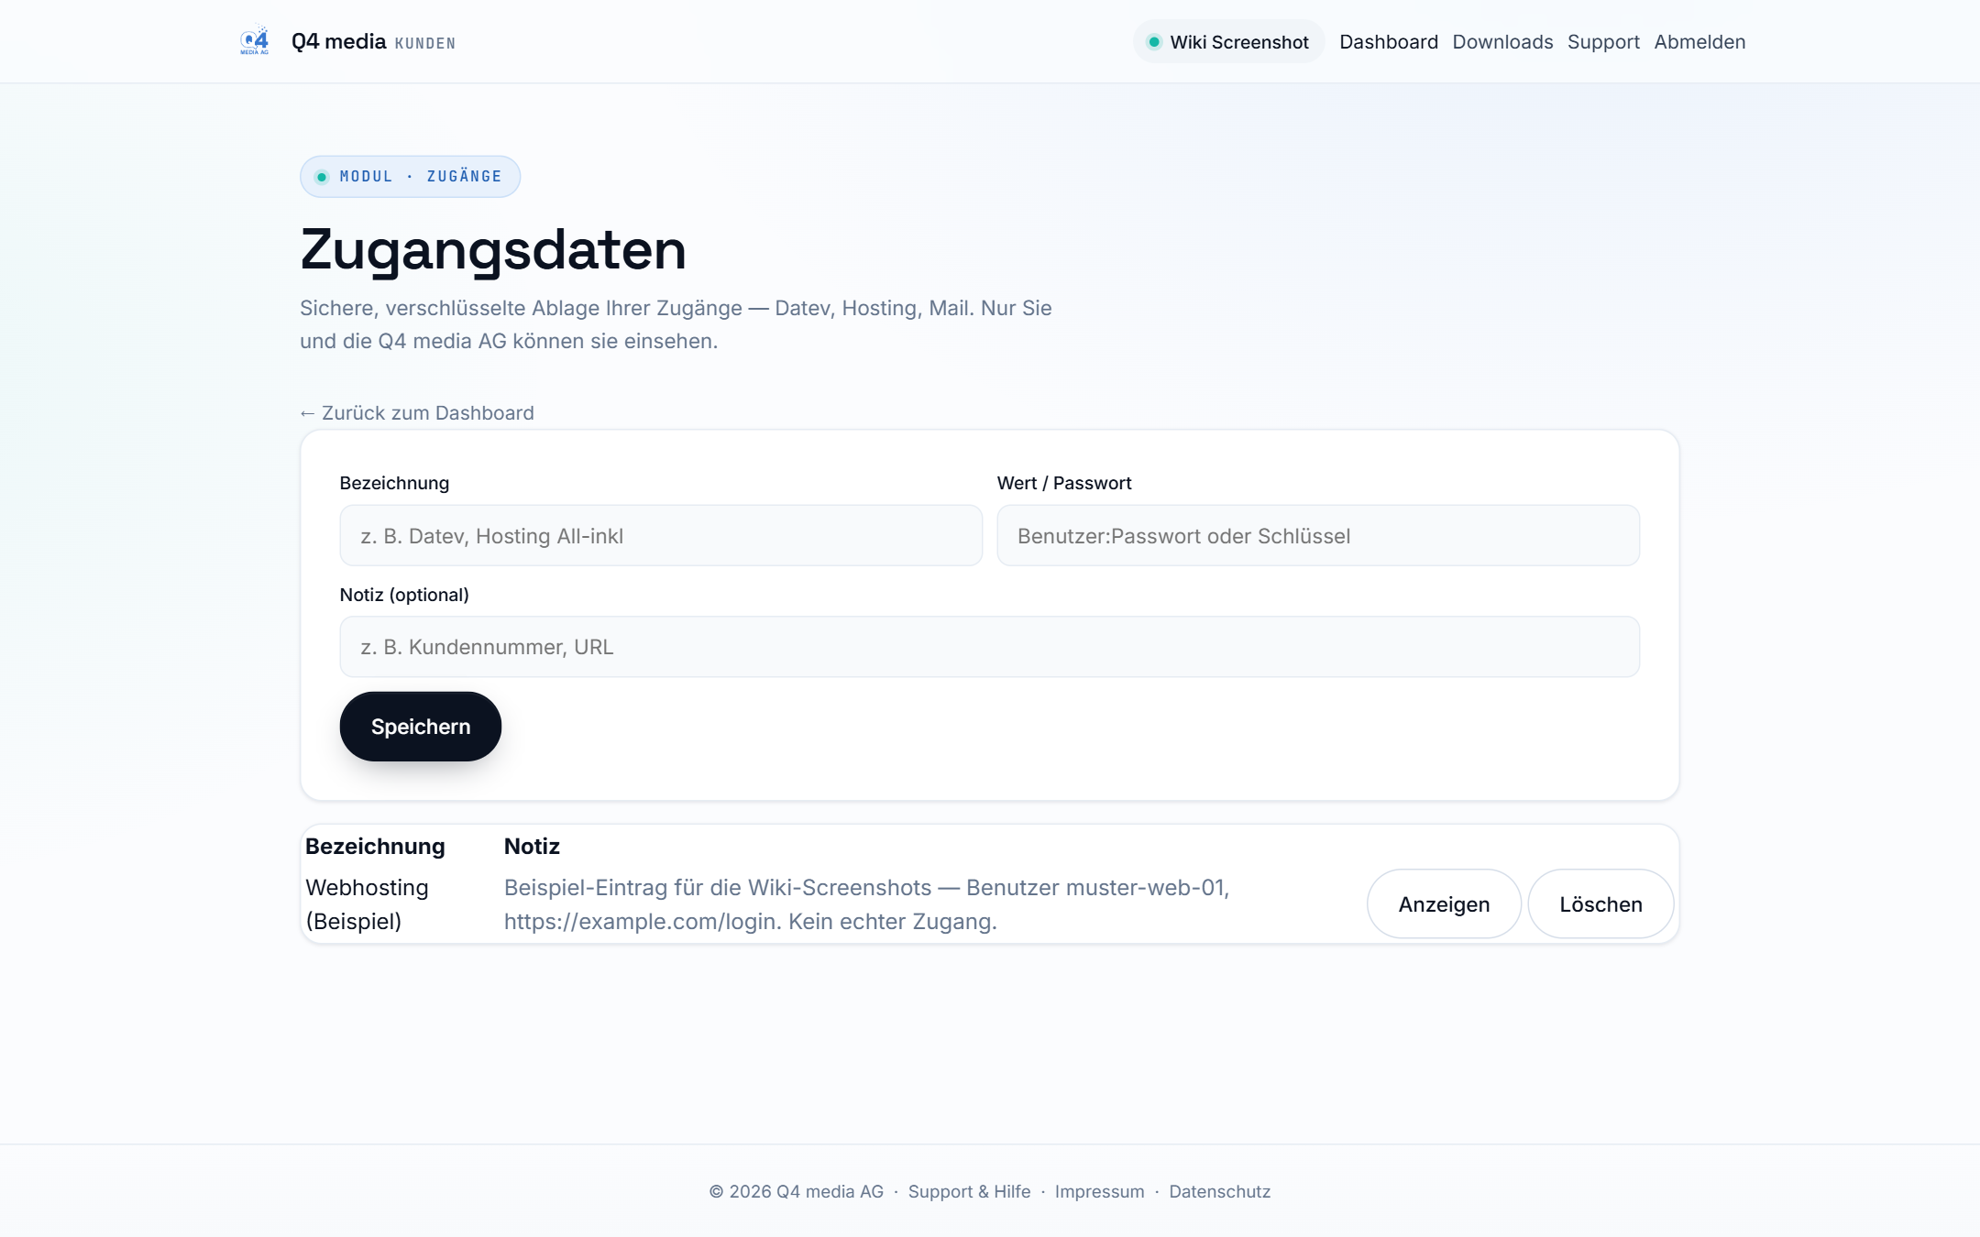Open the Impressum footer link
The image size is (1980, 1237).
[x=1099, y=1191]
